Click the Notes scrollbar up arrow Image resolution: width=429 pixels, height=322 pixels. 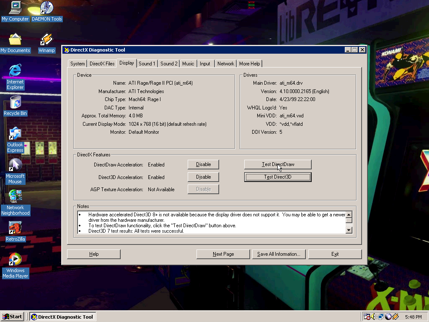349,215
